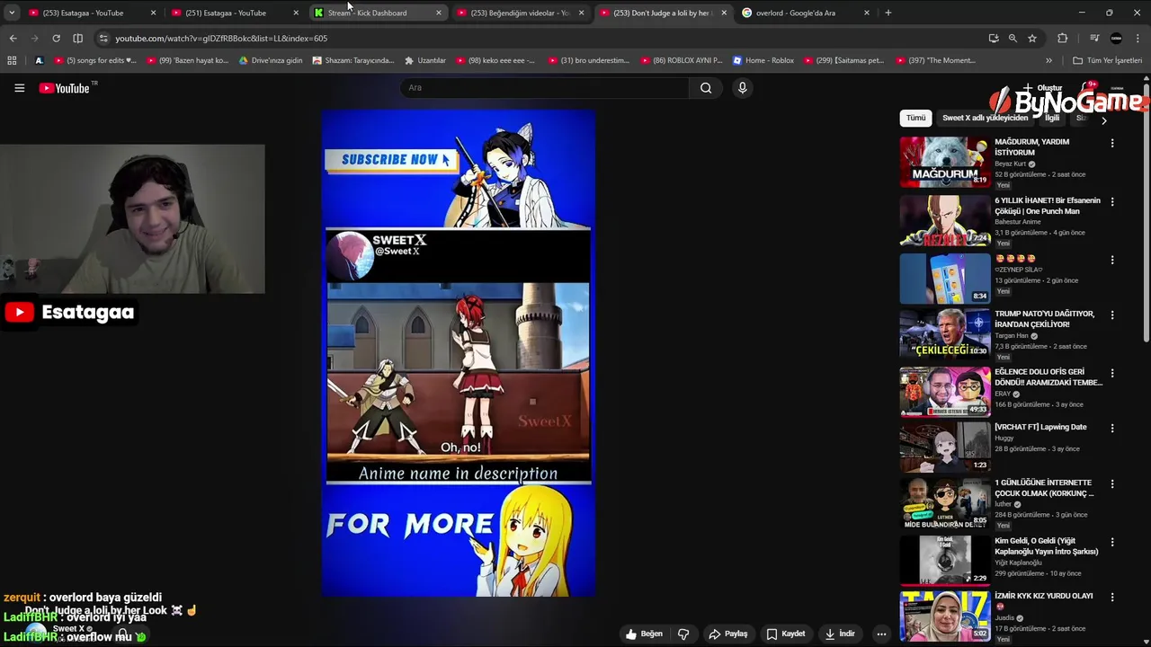Open the Chrome extensions puzzle icon
This screenshot has width=1151, height=647.
1062,38
